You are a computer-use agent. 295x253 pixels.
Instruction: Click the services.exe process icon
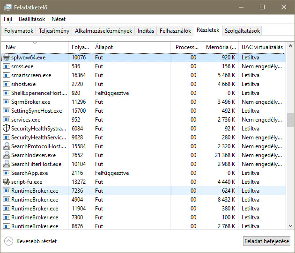7,120
